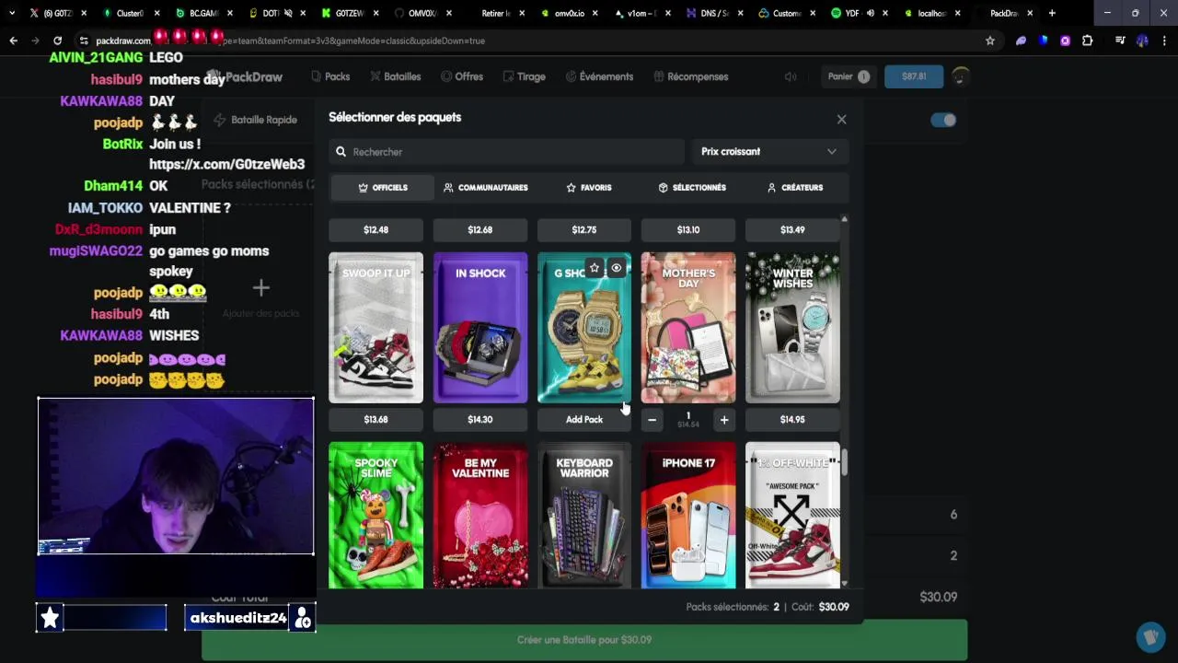Add pack priced $12.48
Viewport: 1178px width, 663px height.
[x=376, y=230]
